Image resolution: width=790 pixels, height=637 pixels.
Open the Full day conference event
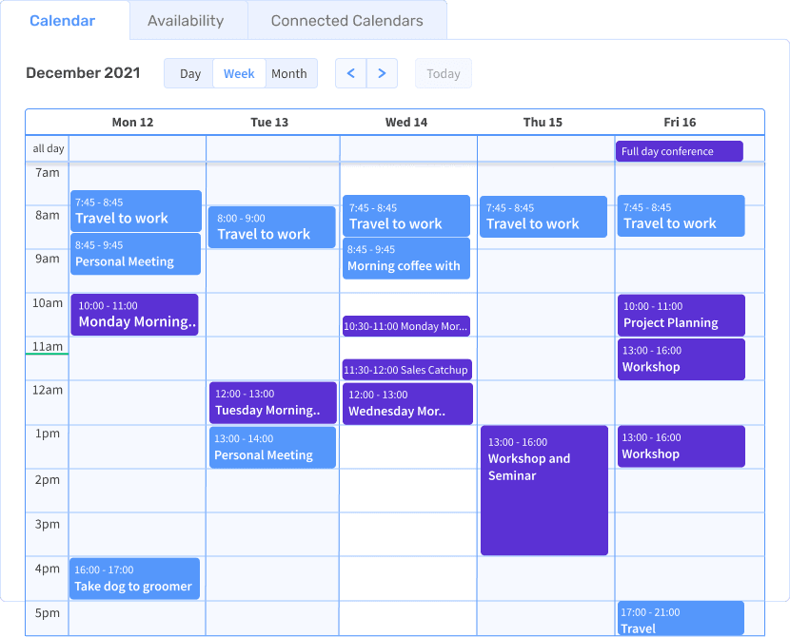tap(680, 151)
